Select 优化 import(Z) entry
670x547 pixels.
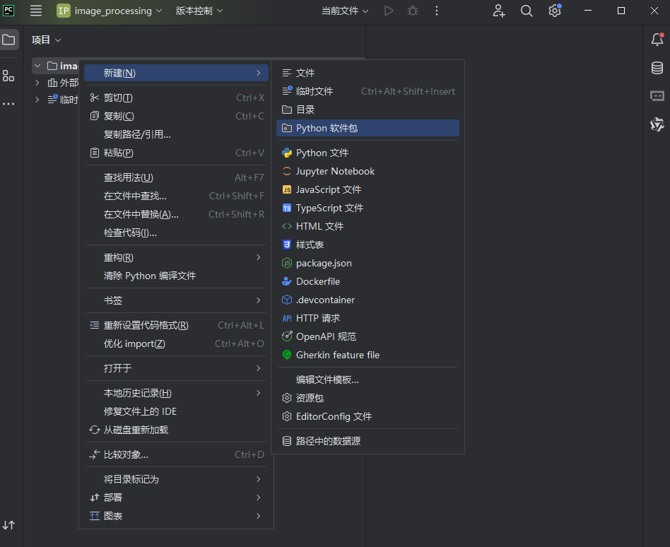point(176,344)
